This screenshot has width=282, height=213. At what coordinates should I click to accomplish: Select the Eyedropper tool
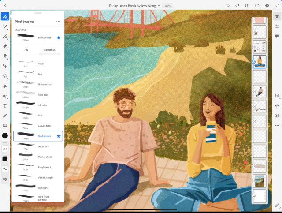(x=5, y=116)
